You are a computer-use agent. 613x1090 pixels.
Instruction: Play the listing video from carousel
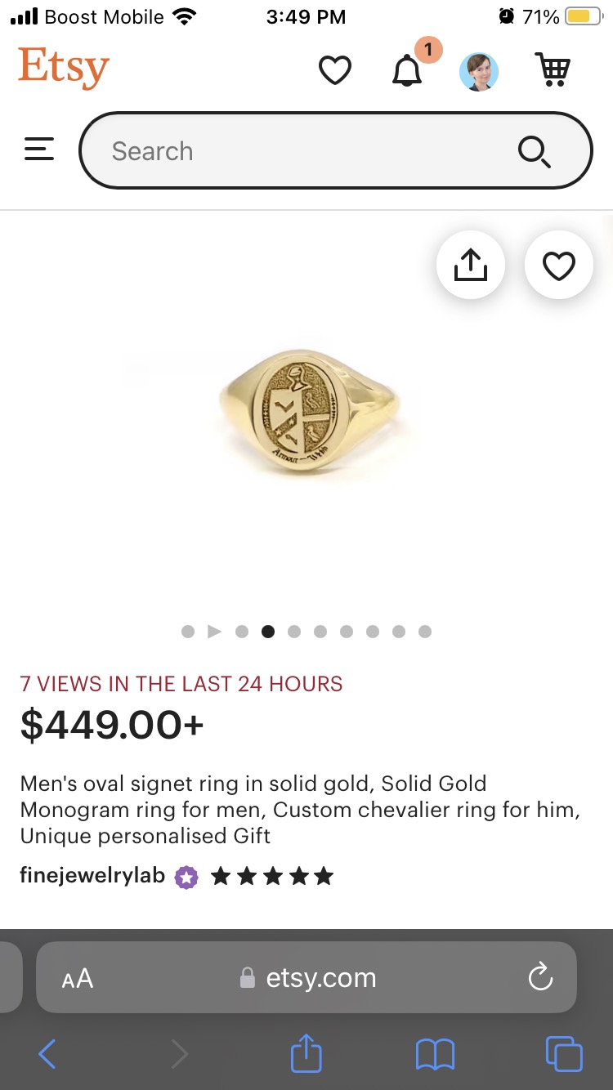pos(214,631)
